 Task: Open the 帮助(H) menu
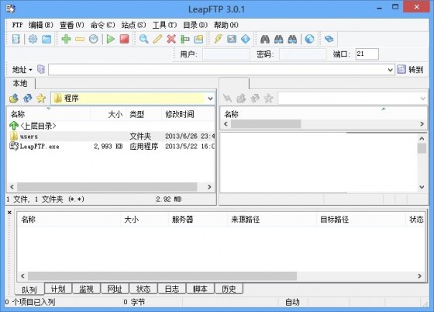[226, 25]
